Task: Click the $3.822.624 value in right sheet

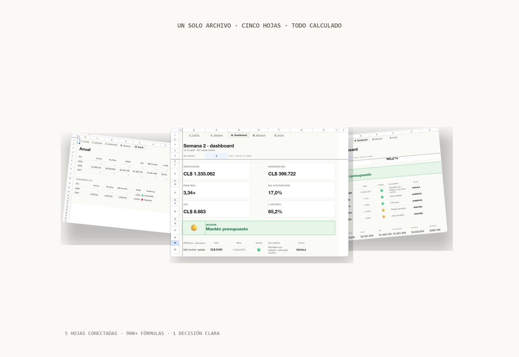Action: [x=417, y=232]
